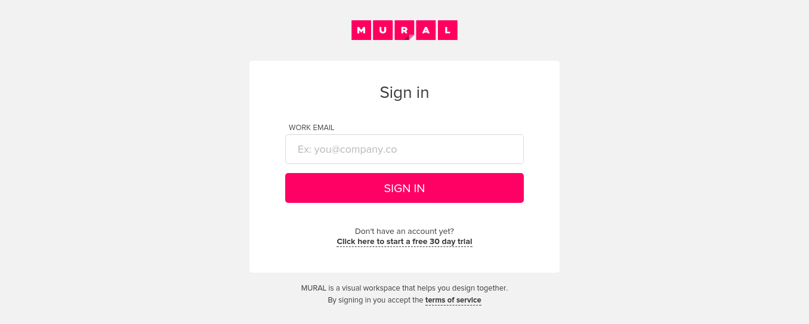Screen dimensions: 809x324
Task: Click the WORK EMAIL field label
Action: (x=311, y=128)
